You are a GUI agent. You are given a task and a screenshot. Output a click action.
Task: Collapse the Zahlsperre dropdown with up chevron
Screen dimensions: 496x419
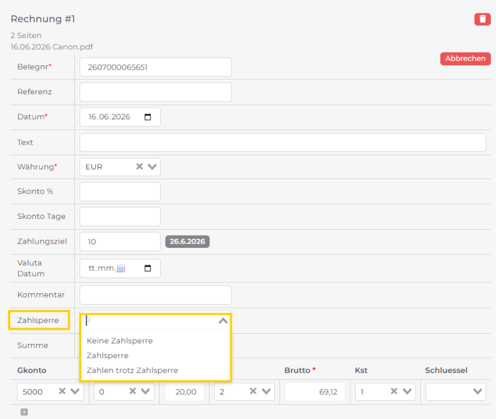pos(223,320)
